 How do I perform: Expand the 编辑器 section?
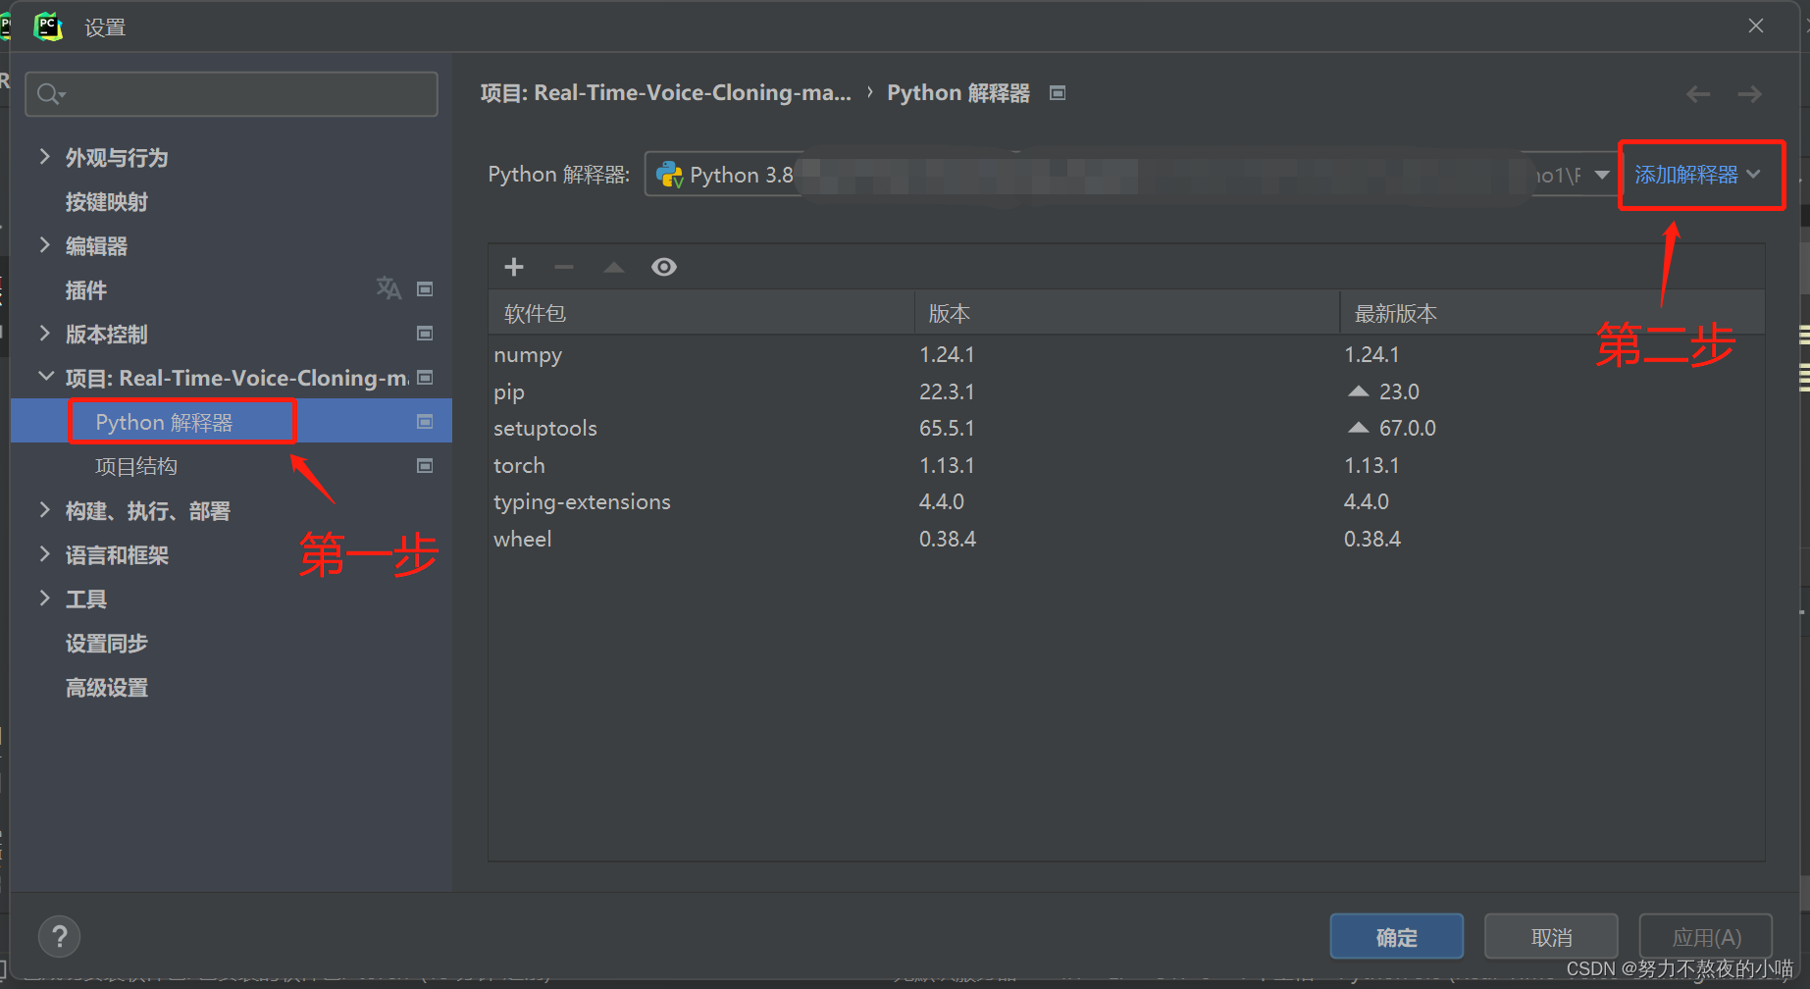point(44,245)
